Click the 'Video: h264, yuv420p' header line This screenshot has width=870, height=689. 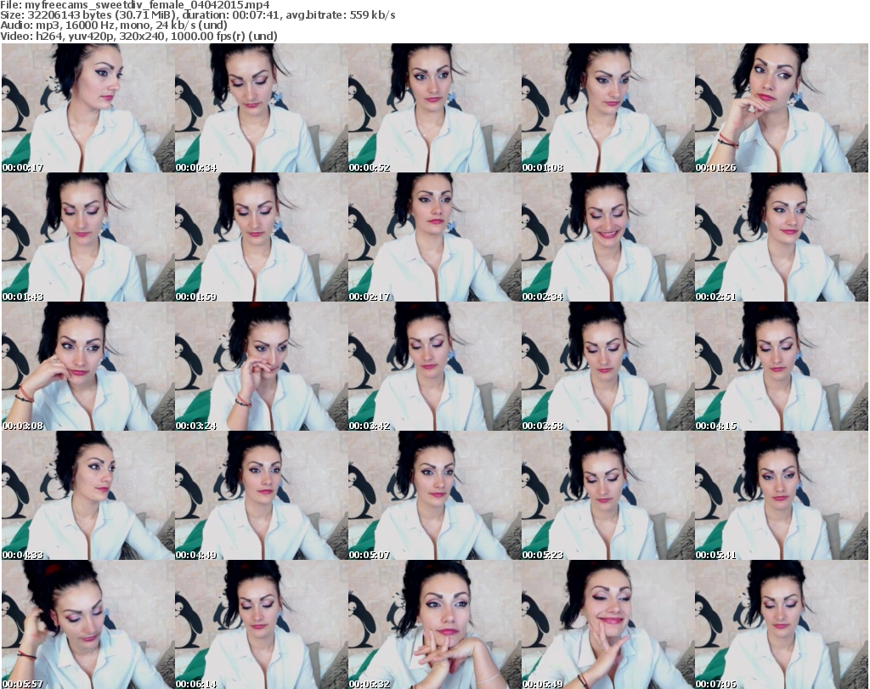(138, 36)
